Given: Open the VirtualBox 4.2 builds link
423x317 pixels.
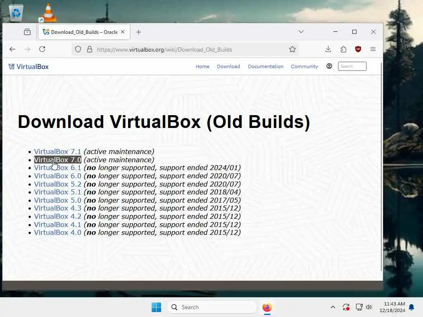Looking at the screenshot, I should (x=57, y=216).
